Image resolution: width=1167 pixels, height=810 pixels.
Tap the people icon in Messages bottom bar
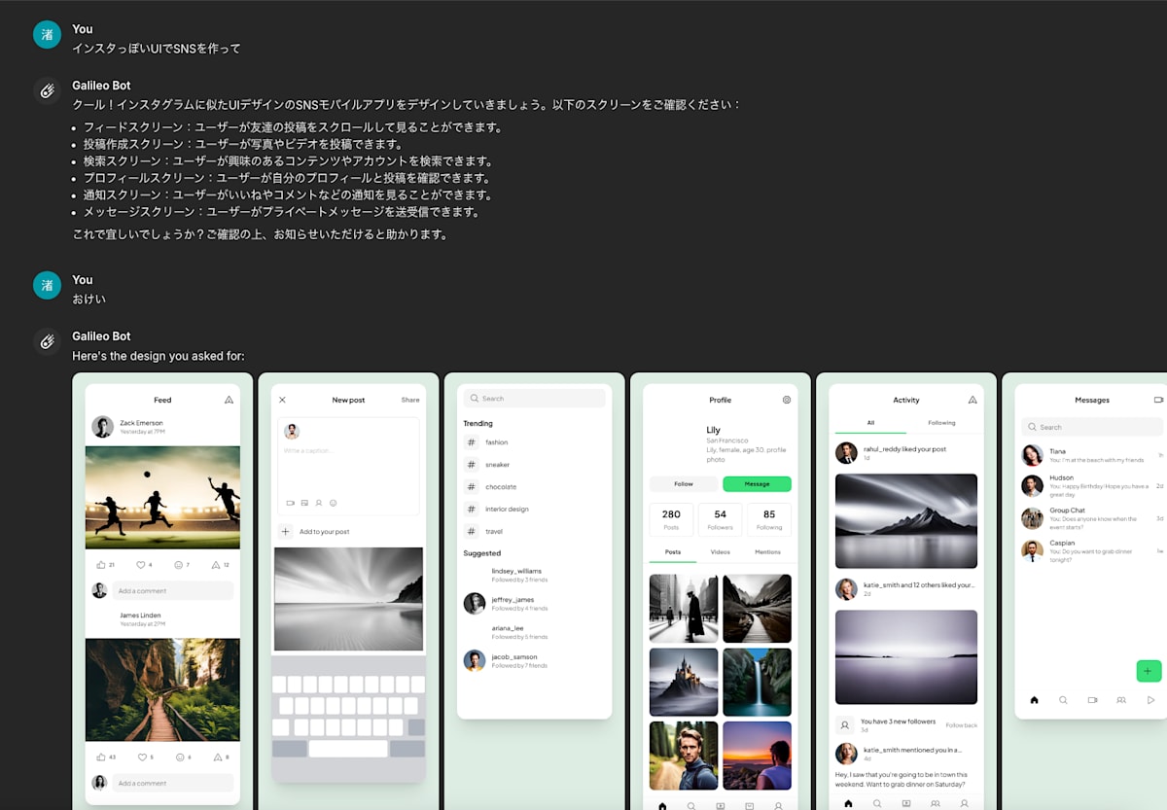click(x=1121, y=699)
